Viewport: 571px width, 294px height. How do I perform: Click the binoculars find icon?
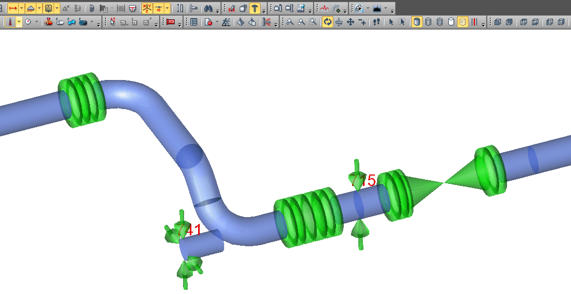(x=208, y=8)
